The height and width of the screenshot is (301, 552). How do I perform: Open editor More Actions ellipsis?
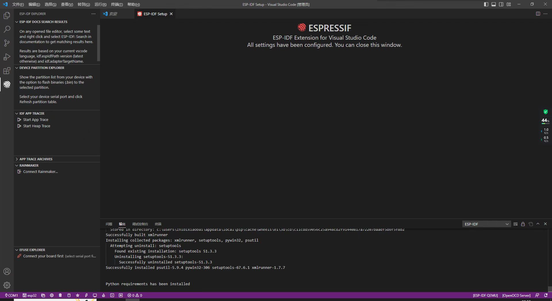[x=545, y=14]
